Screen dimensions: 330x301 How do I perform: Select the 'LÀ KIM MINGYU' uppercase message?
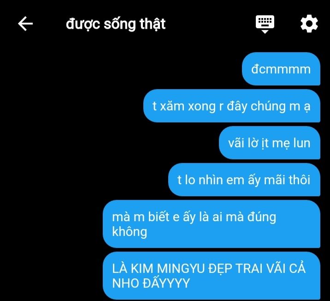212,276
